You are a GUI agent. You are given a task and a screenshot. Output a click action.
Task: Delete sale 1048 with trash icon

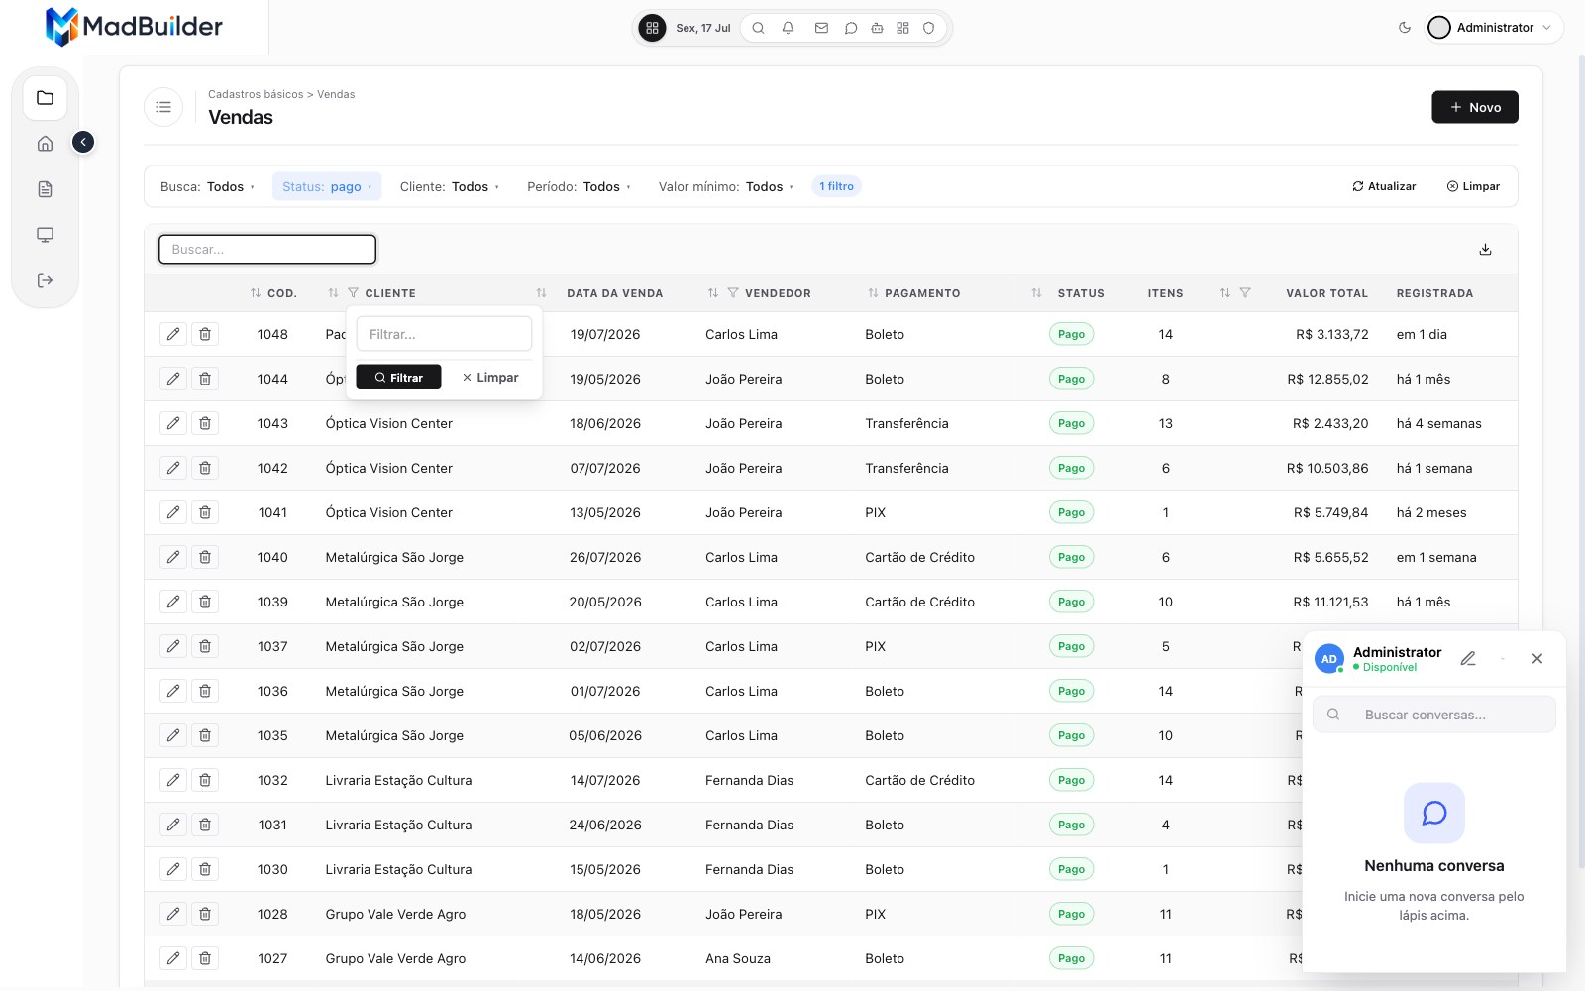point(205,334)
